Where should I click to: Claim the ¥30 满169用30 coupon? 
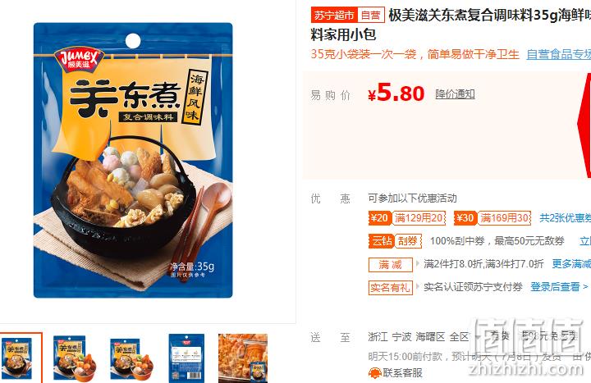pos(492,218)
